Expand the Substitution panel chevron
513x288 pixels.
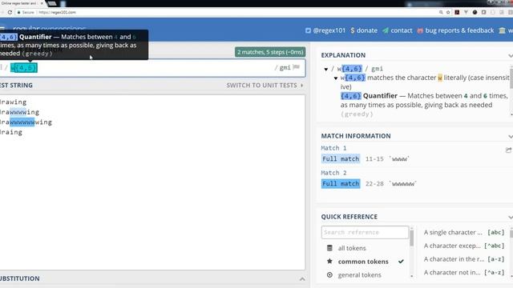302,279
